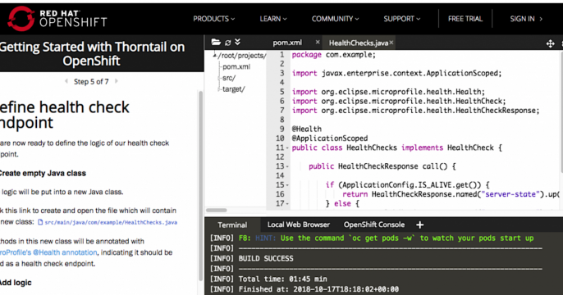Click 'public HealthCheckResponse call()' code line
563x295 pixels.
click(x=382, y=166)
